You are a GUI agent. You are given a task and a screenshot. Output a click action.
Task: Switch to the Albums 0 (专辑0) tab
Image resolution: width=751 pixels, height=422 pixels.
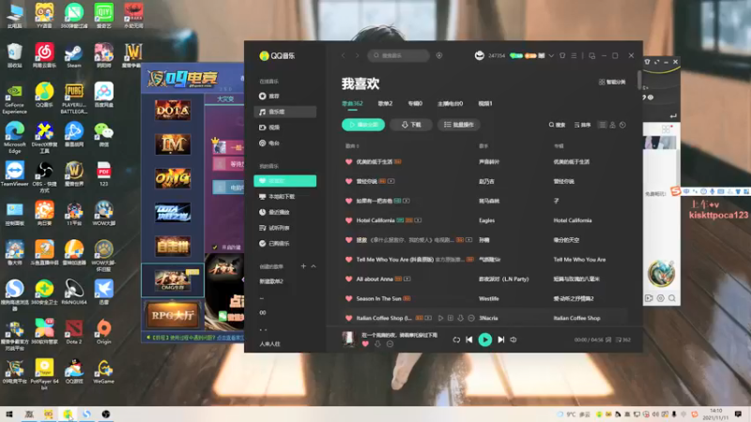pos(415,103)
